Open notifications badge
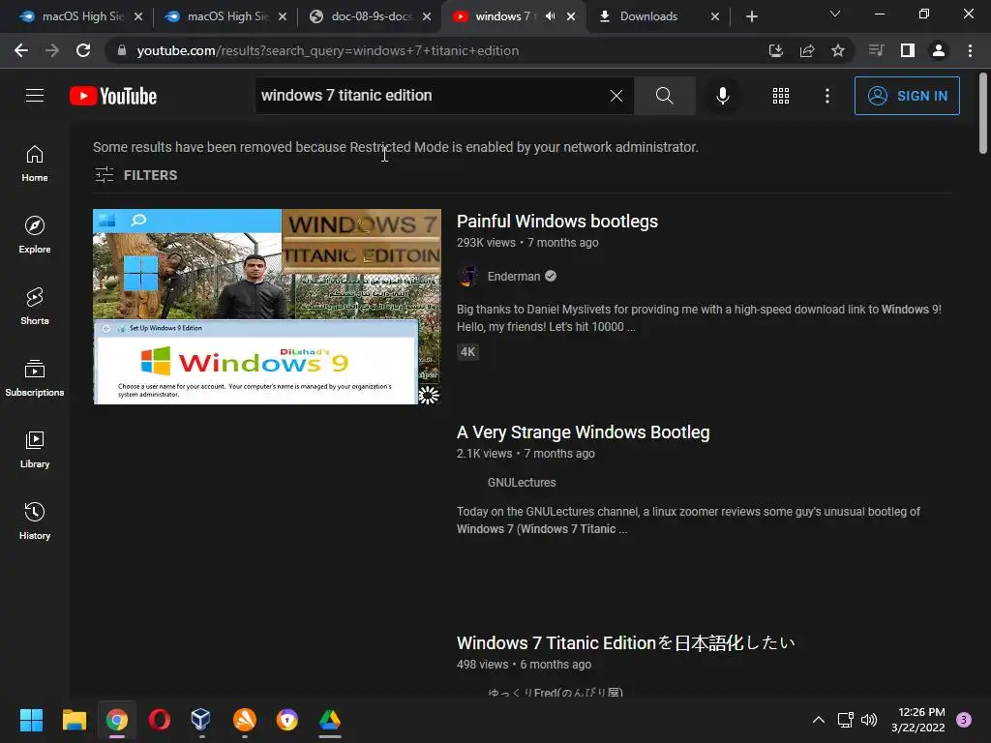The image size is (991, 743). tap(964, 720)
